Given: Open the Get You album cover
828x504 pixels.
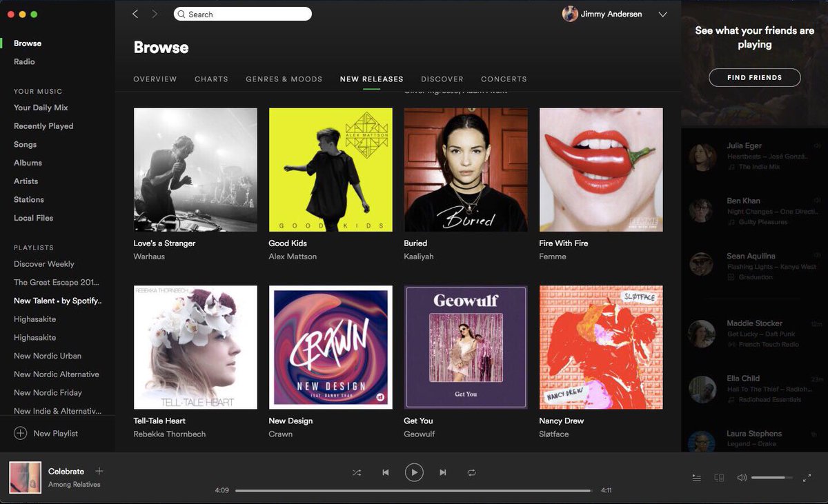Looking at the screenshot, I should click(x=466, y=347).
